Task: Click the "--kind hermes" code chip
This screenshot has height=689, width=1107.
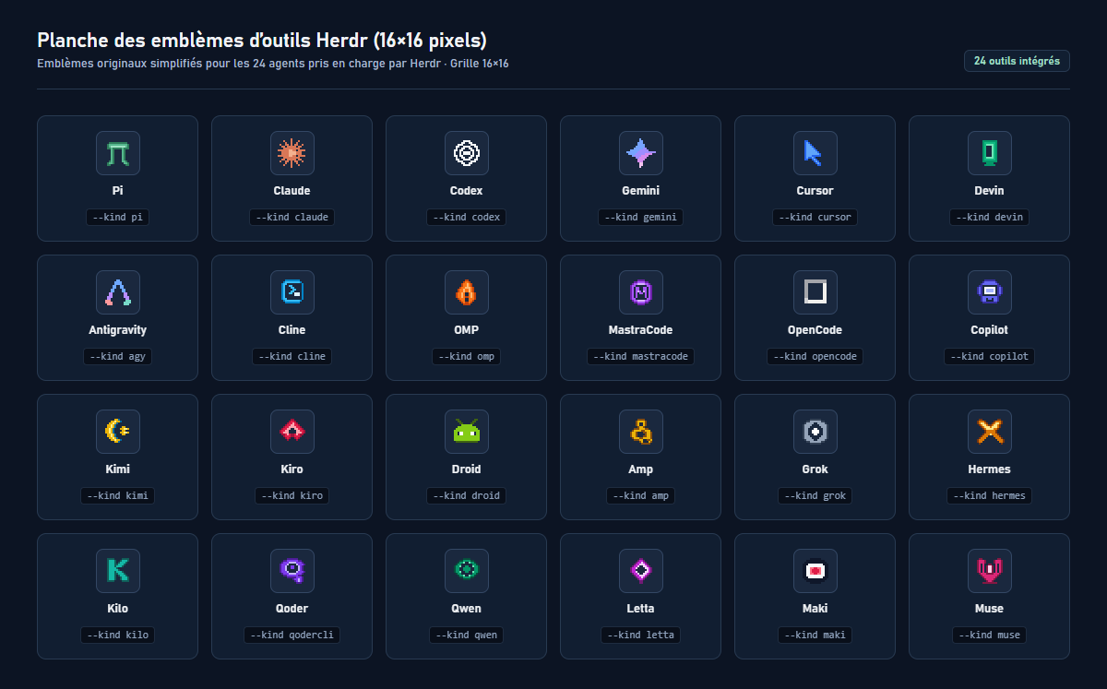Action: pyautogui.click(x=989, y=496)
